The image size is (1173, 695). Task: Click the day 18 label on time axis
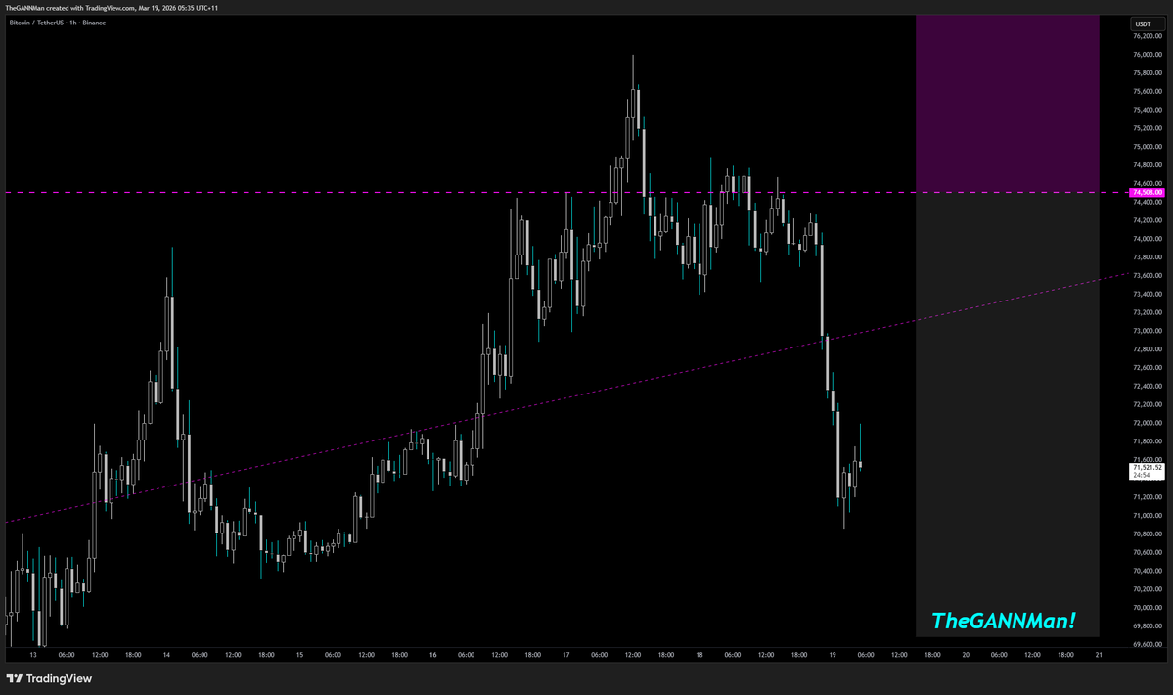[x=699, y=655]
